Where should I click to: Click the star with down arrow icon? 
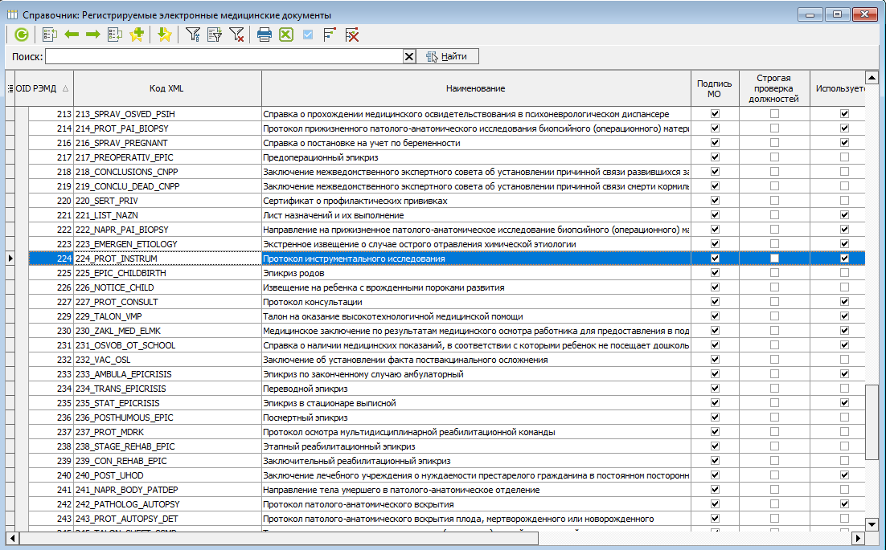tap(165, 35)
